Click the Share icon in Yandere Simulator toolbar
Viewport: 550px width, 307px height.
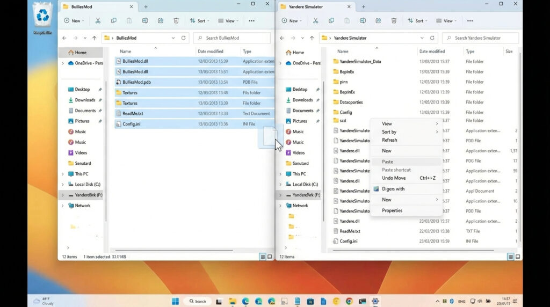(x=378, y=21)
